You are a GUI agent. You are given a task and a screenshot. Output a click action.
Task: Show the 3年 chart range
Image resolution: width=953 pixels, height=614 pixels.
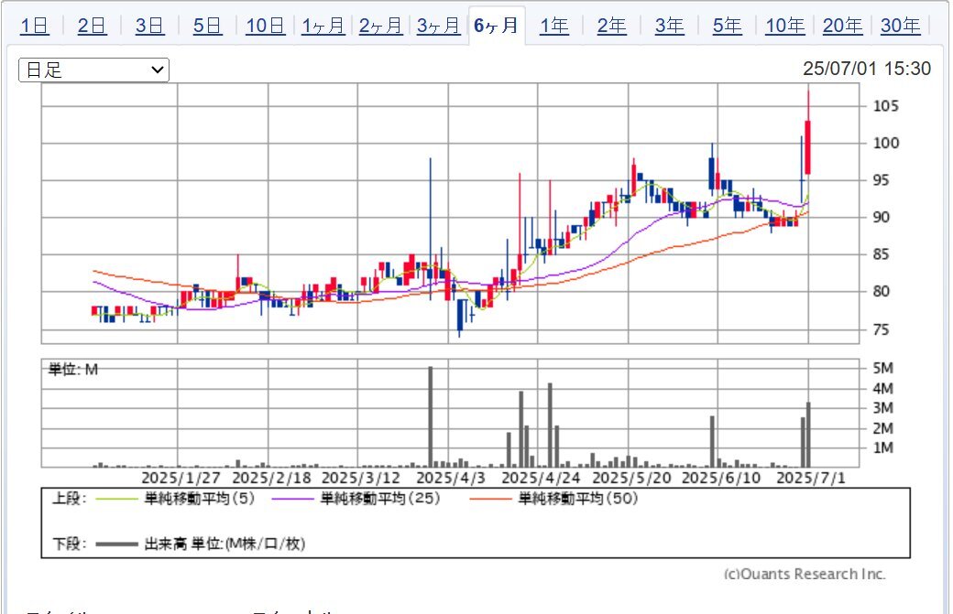click(669, 27)
